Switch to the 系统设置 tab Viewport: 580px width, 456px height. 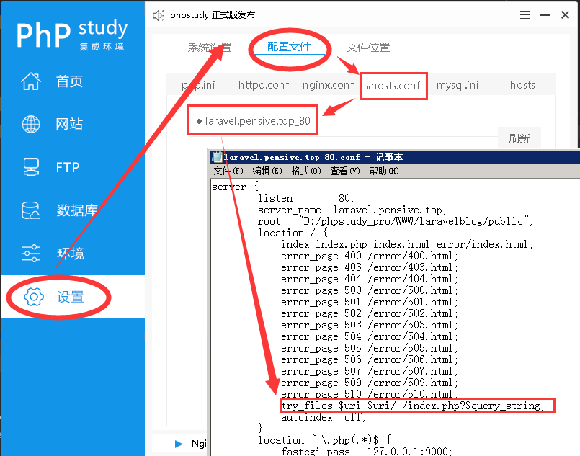(210, 48)
